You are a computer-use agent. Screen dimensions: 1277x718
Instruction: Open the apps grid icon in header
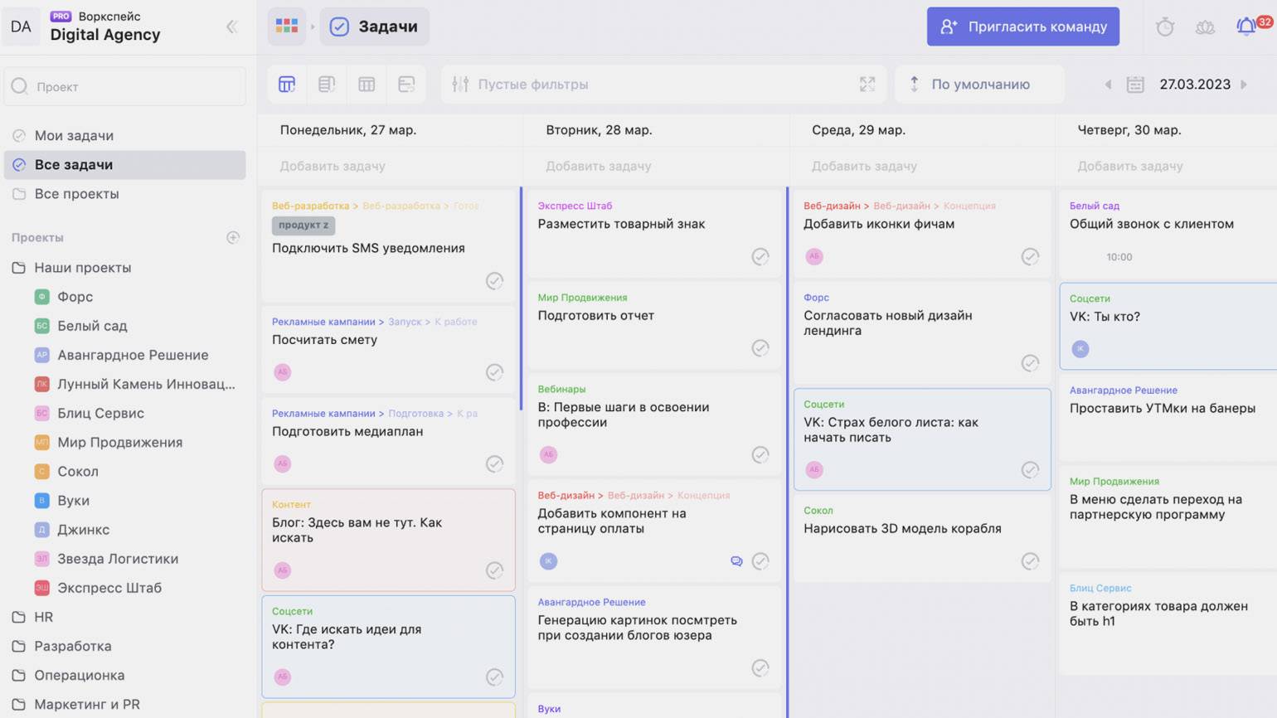coord(287,27)
